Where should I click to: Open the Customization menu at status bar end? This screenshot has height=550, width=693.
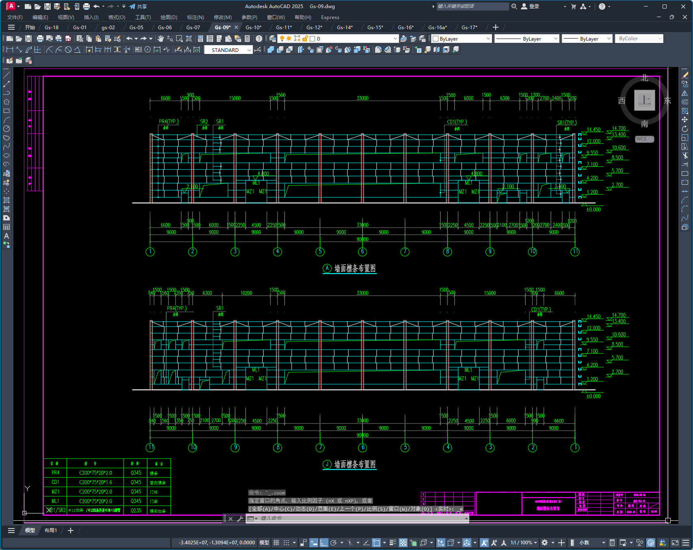point(686,543)
